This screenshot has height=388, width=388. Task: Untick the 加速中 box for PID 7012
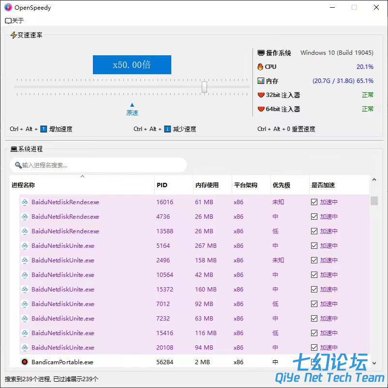[x=314, y=304]
